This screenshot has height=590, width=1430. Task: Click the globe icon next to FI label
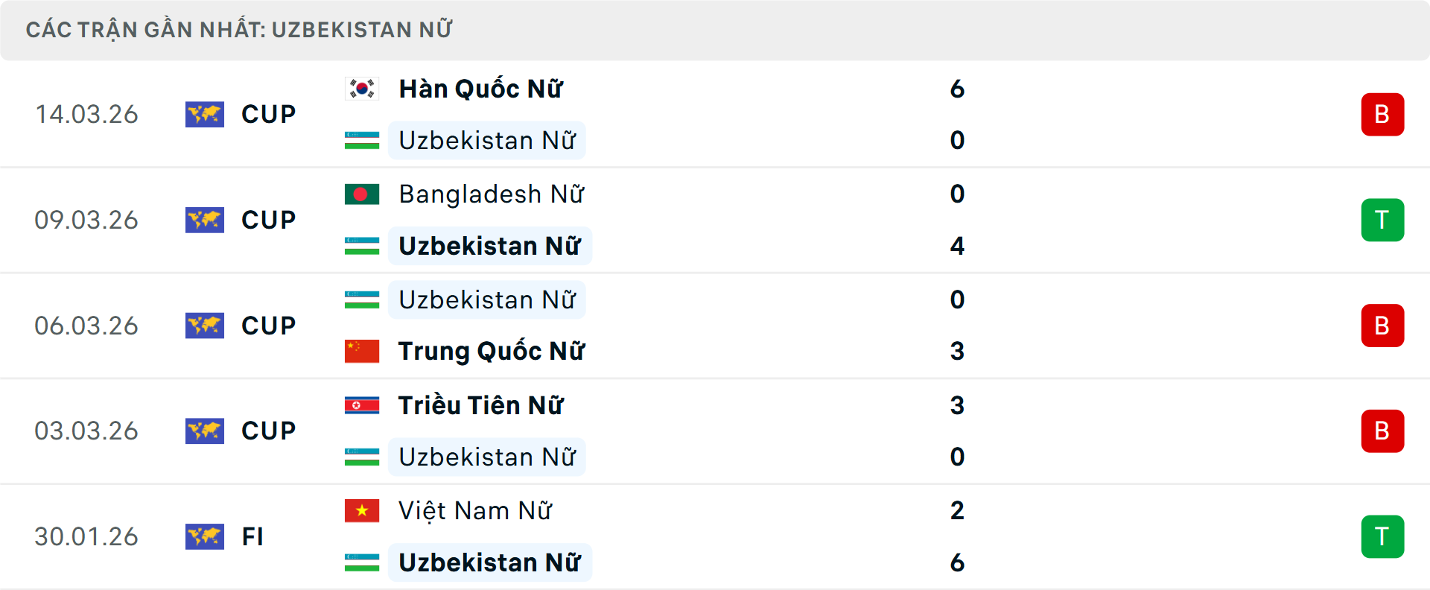(205, 536)
